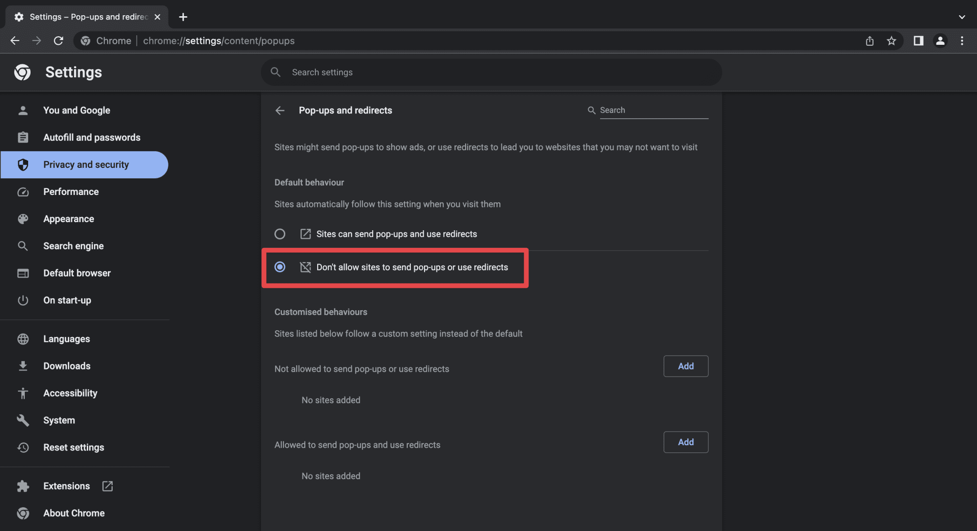Screen dimensions: 977x531
Task: Open Autofill and passwords section
Action: [x=92, y=137]
